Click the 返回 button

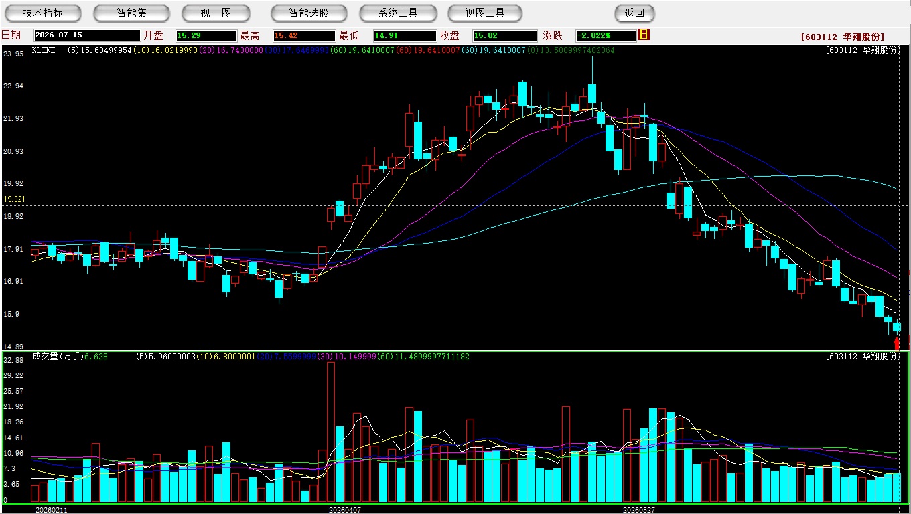click(x=634, y=13)
